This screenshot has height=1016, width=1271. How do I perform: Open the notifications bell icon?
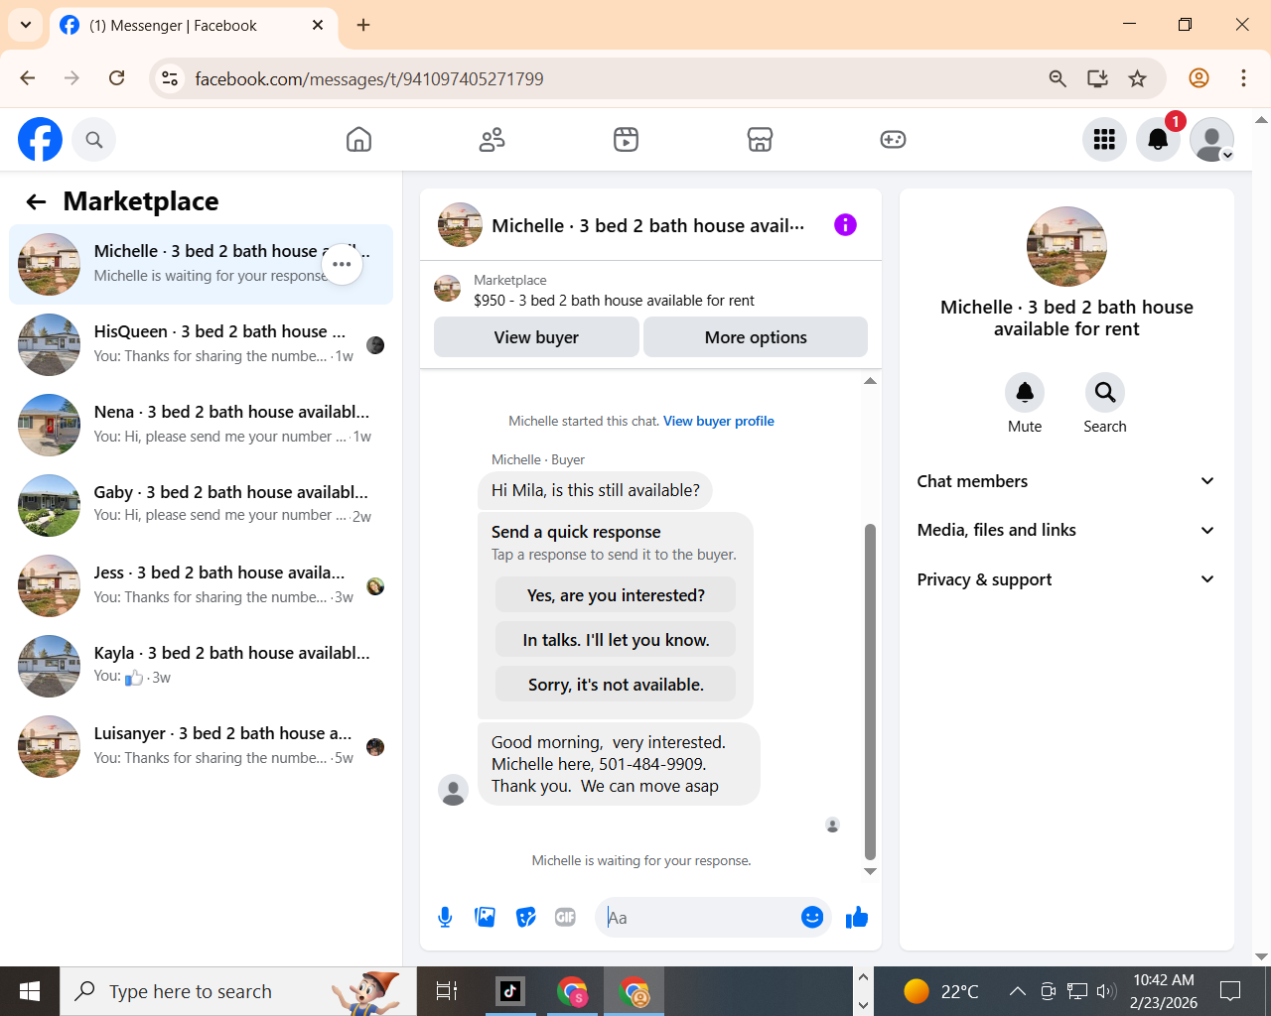[1158, 140]
